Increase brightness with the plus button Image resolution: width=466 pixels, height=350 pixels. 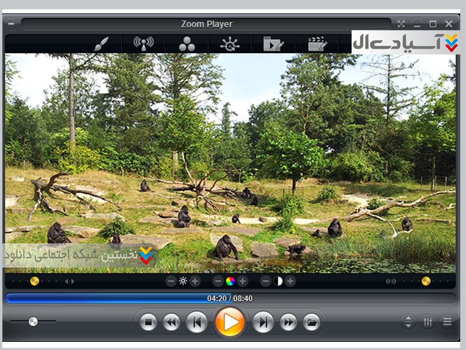(x=195, y=281)
